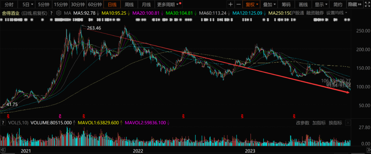Click the 舍得酒业 stock name
371x154 pixels.
[11, 13]
